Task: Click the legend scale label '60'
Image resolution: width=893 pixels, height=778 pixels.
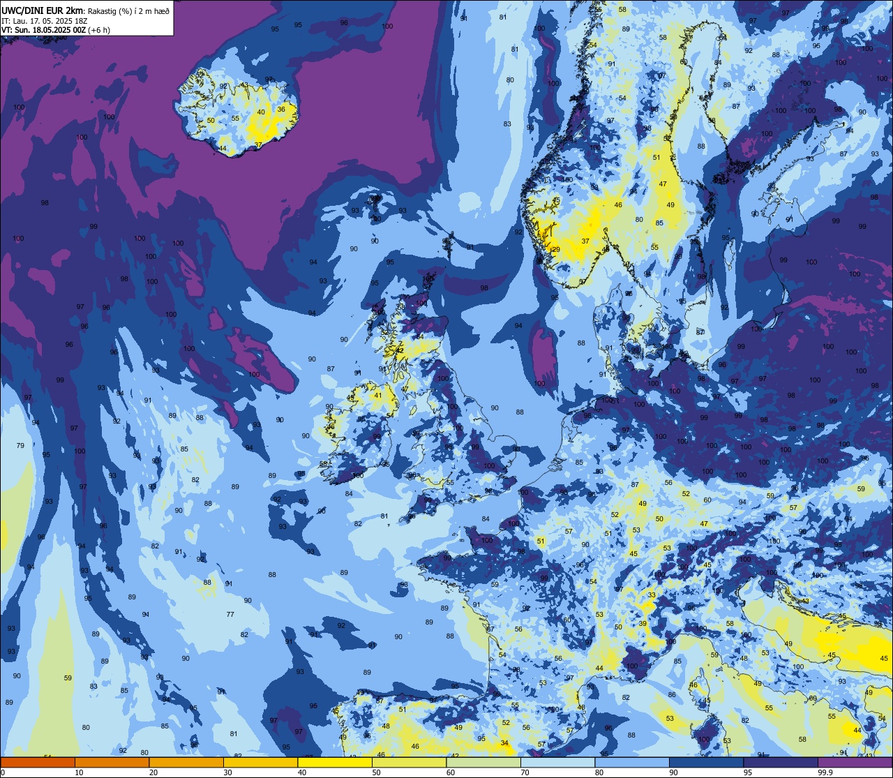Action: 451,772
